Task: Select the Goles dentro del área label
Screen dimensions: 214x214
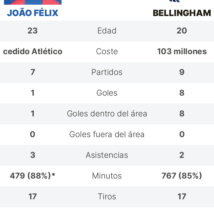Action: pos(107,114)
